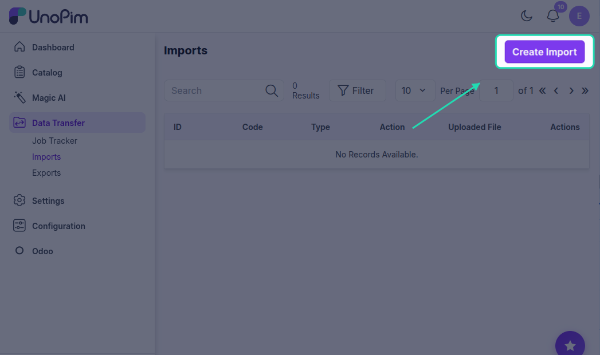Click the 0 Results count text

pos(306,90)
